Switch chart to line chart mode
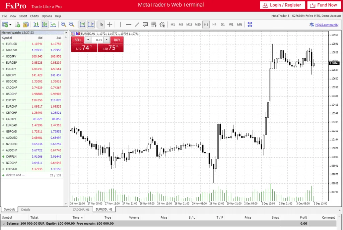Viewport: 343px width, 230px height. tap(53, 24)
